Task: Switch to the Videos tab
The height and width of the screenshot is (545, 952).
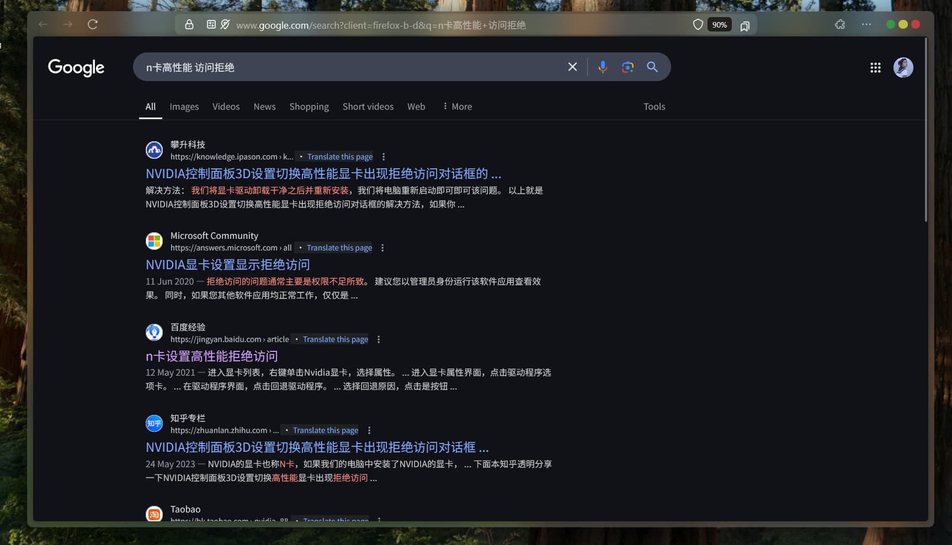Action: tap(226, 106)
